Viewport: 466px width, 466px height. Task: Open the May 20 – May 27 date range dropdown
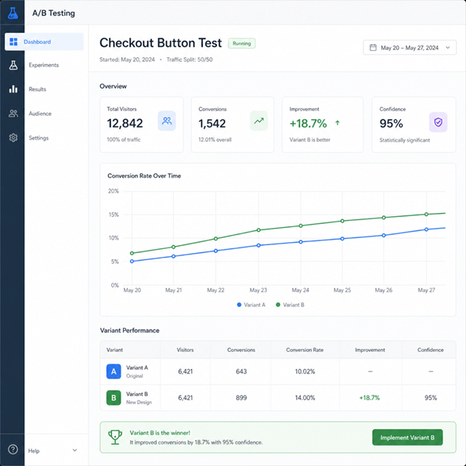[x=410, y=48]
